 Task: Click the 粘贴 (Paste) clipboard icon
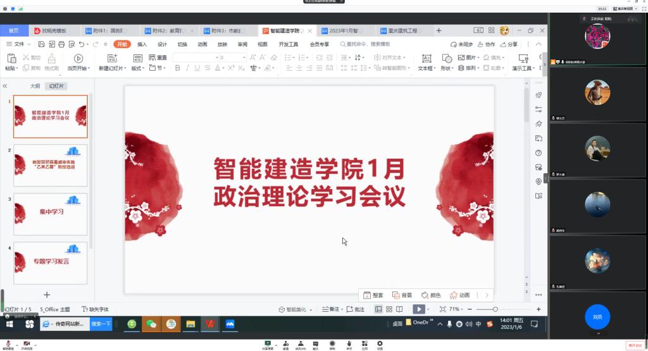(11, 58)
